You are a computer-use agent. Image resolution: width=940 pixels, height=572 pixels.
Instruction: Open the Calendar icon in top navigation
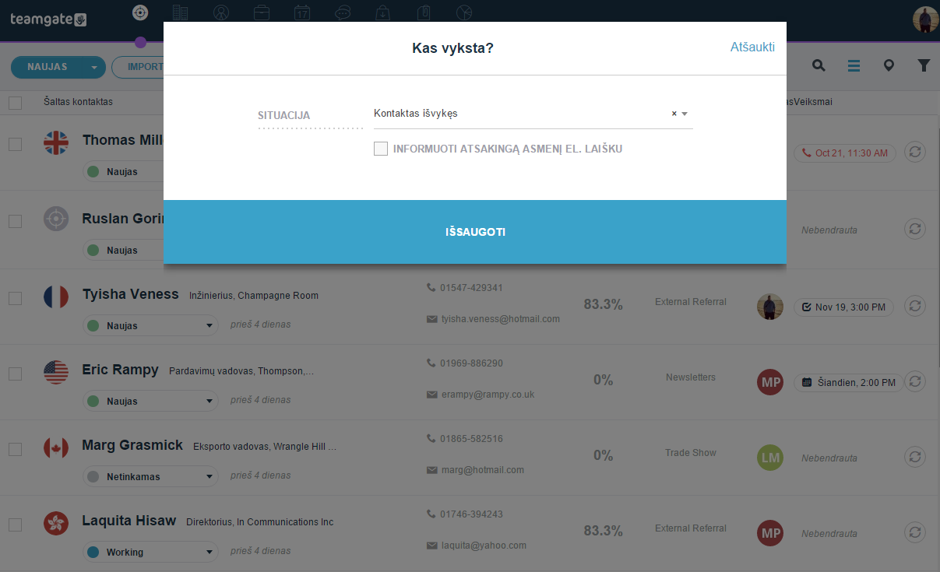pos(302,12)
